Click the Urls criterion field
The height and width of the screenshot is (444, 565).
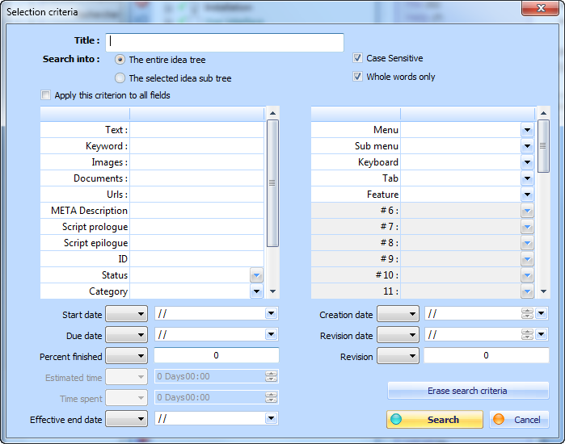click(196, 195)
